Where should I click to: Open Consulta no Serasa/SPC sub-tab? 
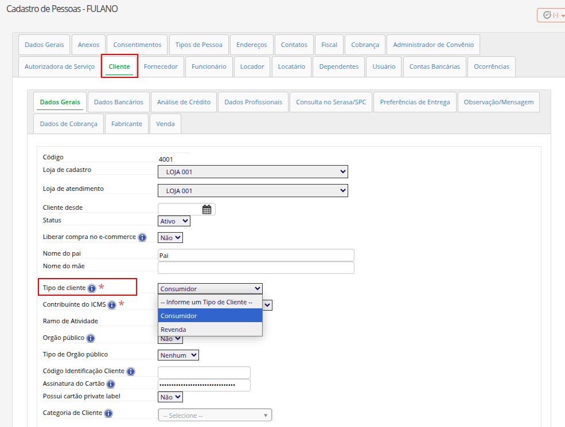(x=331, y=102)
